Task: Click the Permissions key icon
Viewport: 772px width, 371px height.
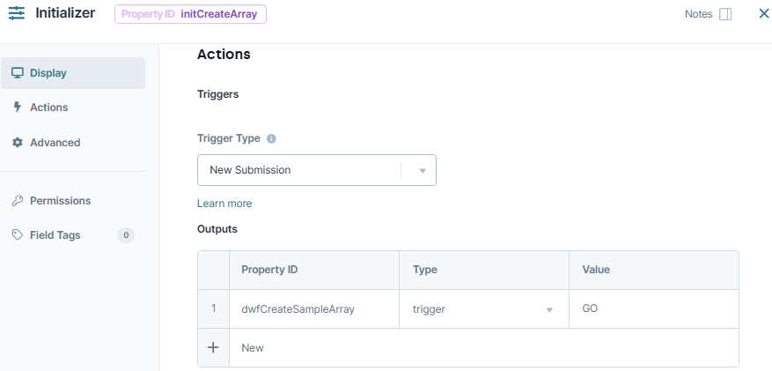Action: (x=17, y=201)
